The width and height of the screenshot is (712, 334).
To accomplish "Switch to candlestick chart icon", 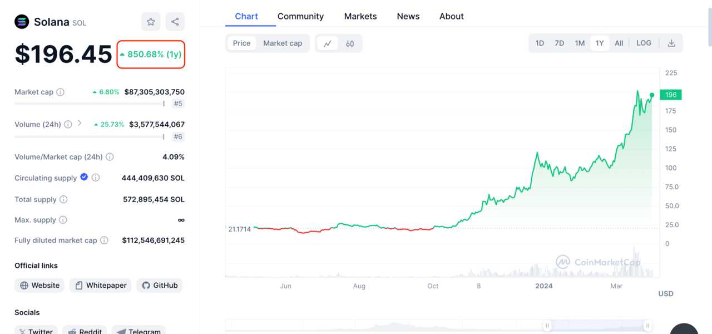I will tap(350, 43).
